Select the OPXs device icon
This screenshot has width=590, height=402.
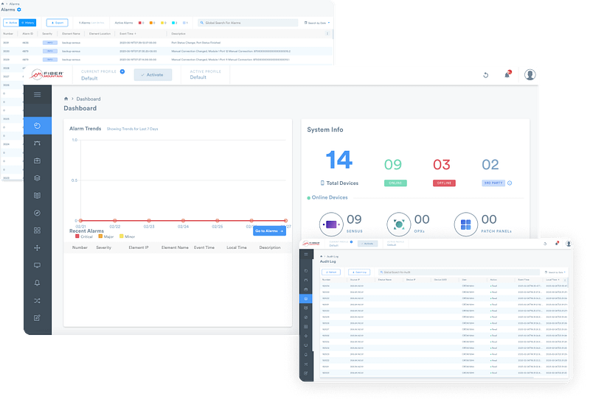[x=398, y=225]
